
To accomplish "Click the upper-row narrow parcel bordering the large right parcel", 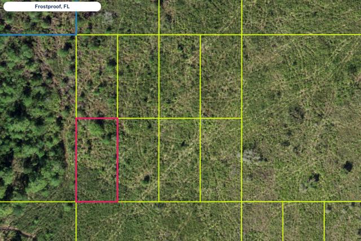I will [221, 76].
